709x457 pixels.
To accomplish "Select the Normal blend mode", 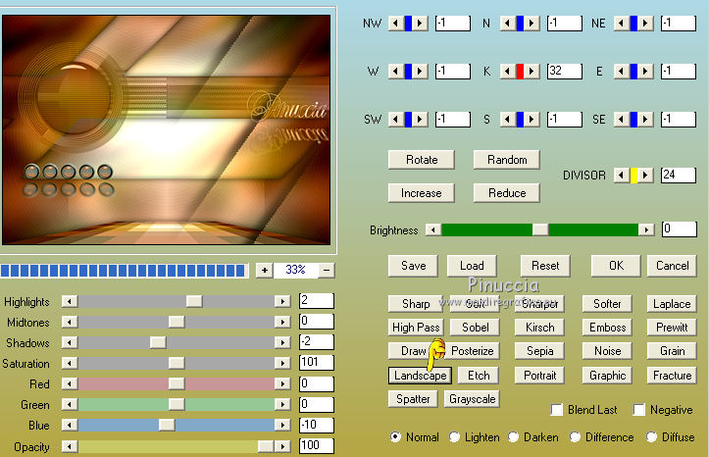I will point(395,437).
